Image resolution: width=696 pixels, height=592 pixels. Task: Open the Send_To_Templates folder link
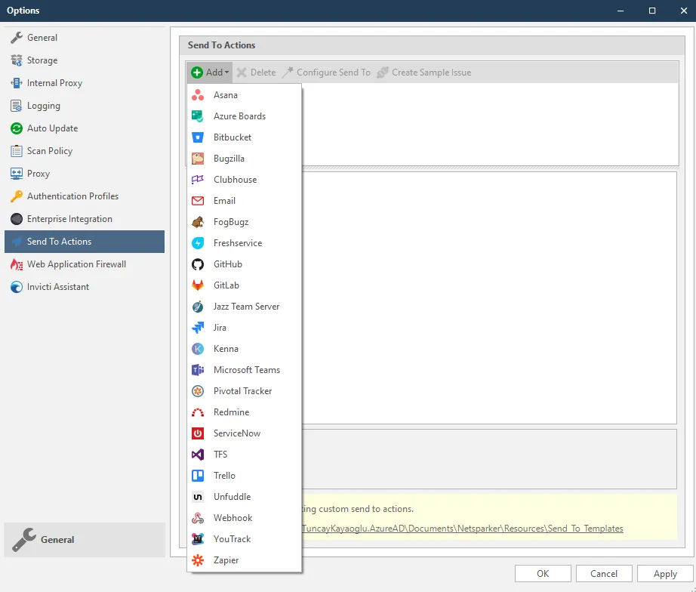tap(463, 529)
